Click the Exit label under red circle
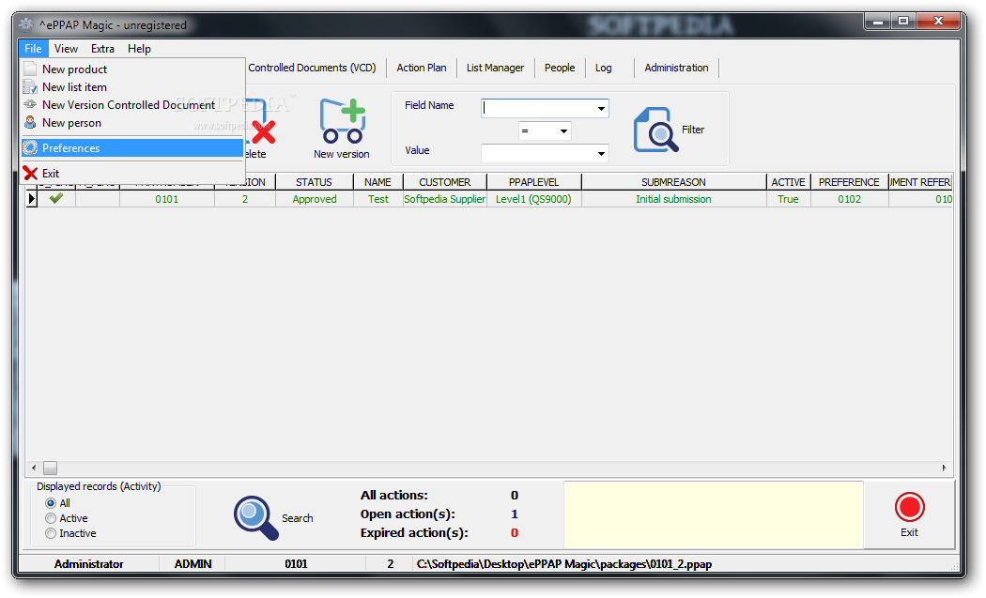 coord(909,532)
